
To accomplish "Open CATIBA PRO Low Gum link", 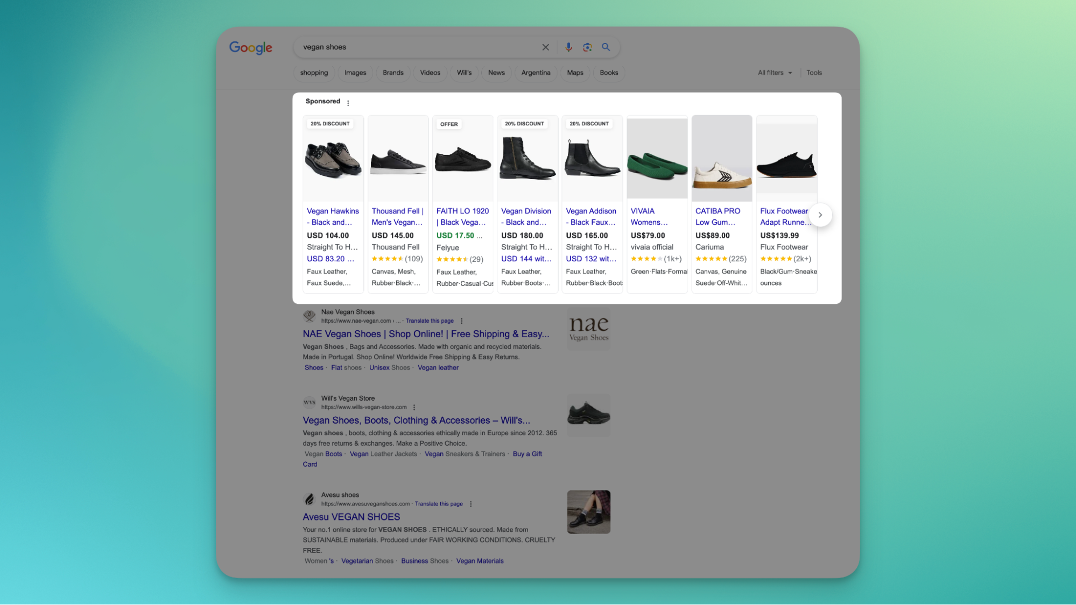I will 718,217.
